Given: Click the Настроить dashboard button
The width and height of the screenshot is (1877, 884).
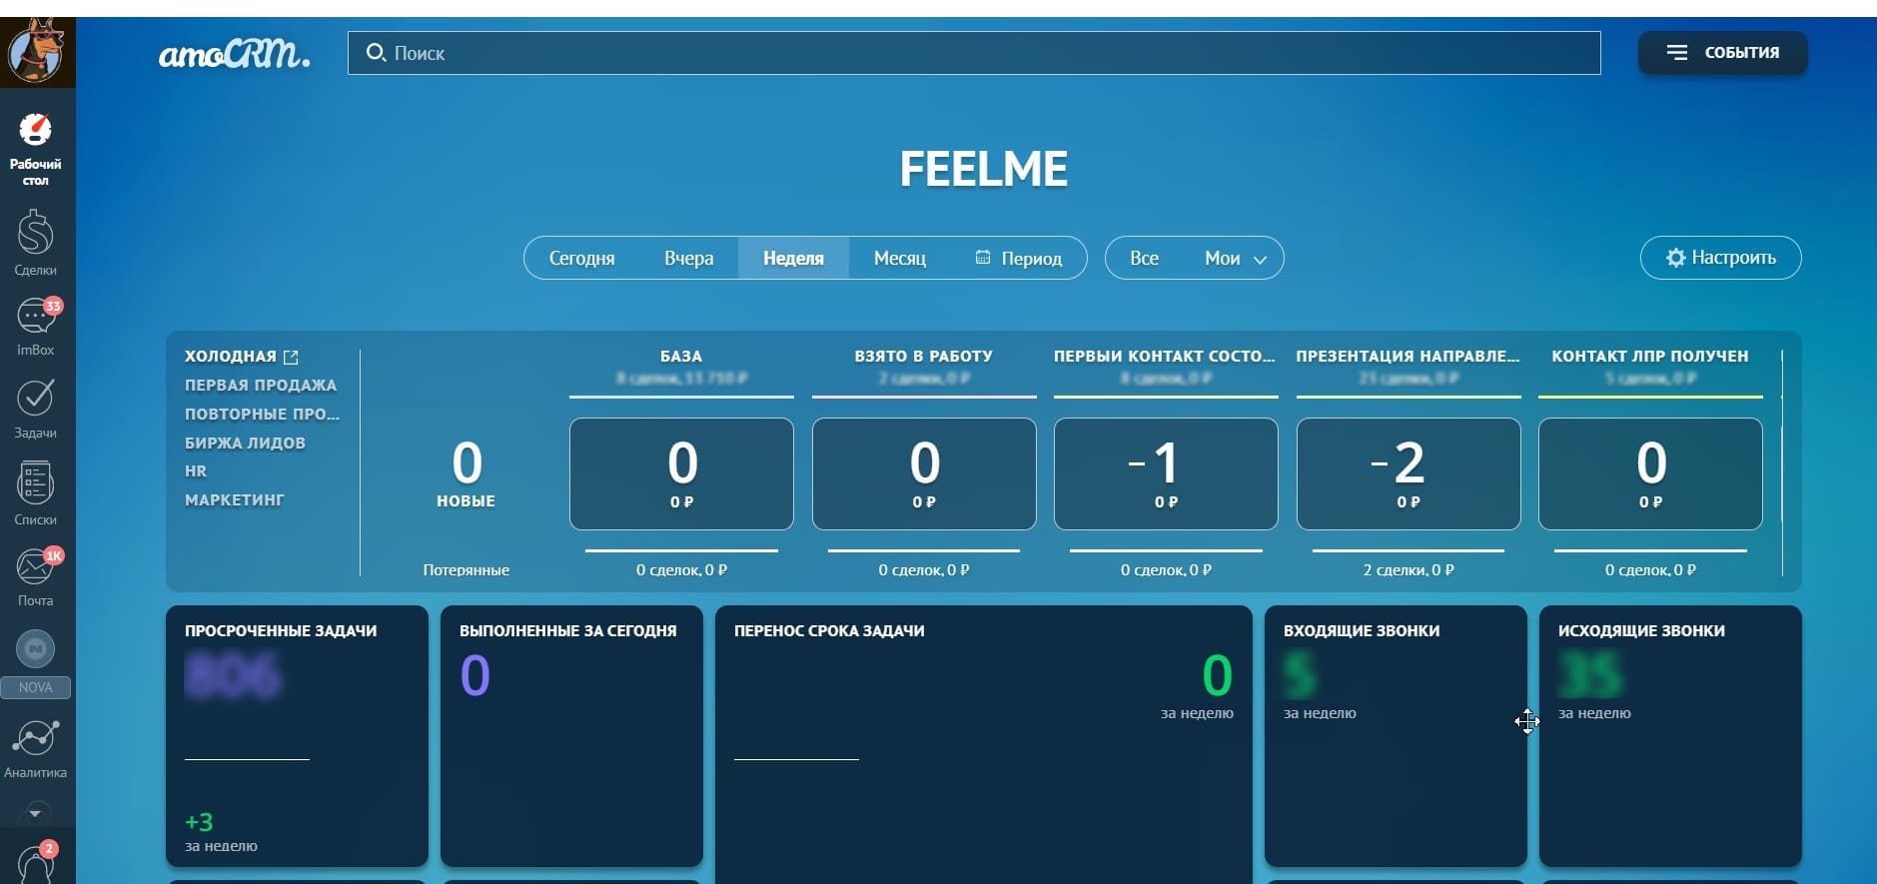Looking at the screenshot, I should point(1721,258).
